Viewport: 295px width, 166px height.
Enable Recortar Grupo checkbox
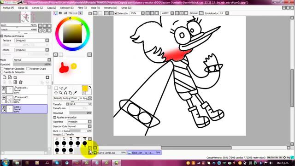pyautogui.click(x=28, y=69)
